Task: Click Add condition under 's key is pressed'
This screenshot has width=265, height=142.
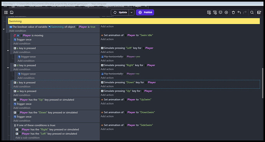Action: [22, 87]
